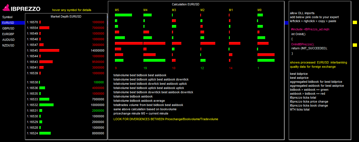Click the red bar at price 1.16543
The image size is (359, 142).
point(46,62)
